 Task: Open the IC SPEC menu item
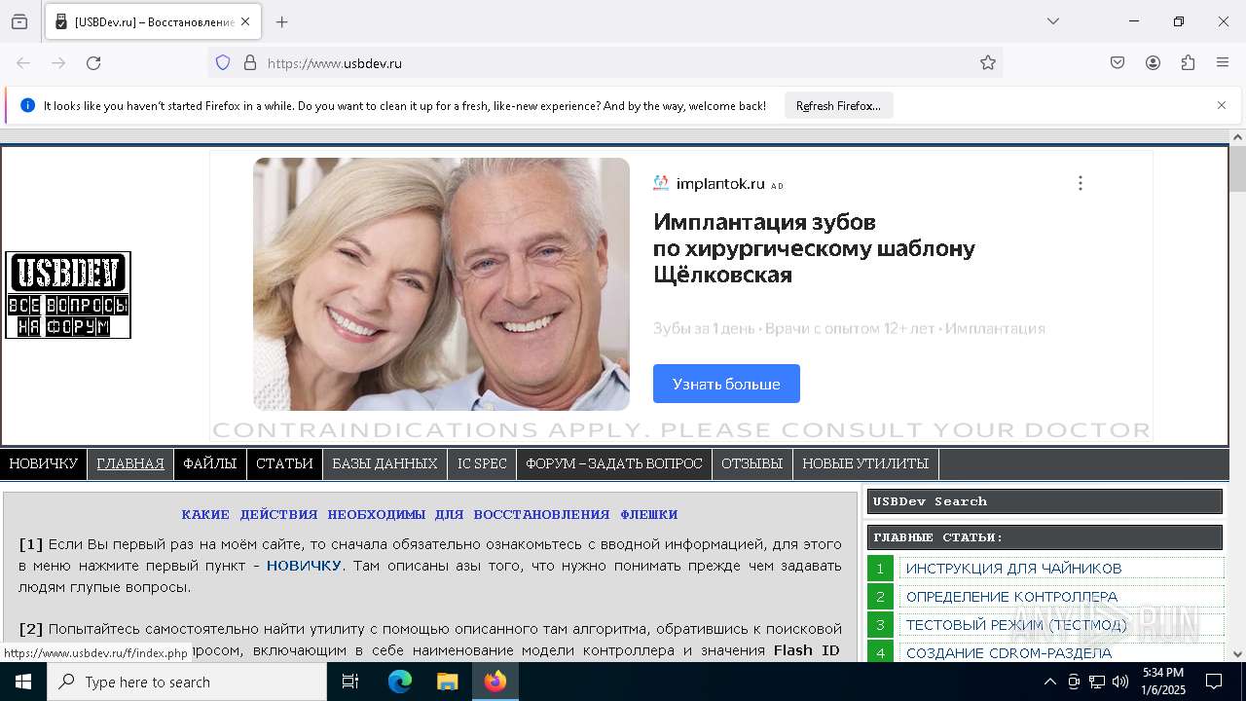tap(483, 464)
